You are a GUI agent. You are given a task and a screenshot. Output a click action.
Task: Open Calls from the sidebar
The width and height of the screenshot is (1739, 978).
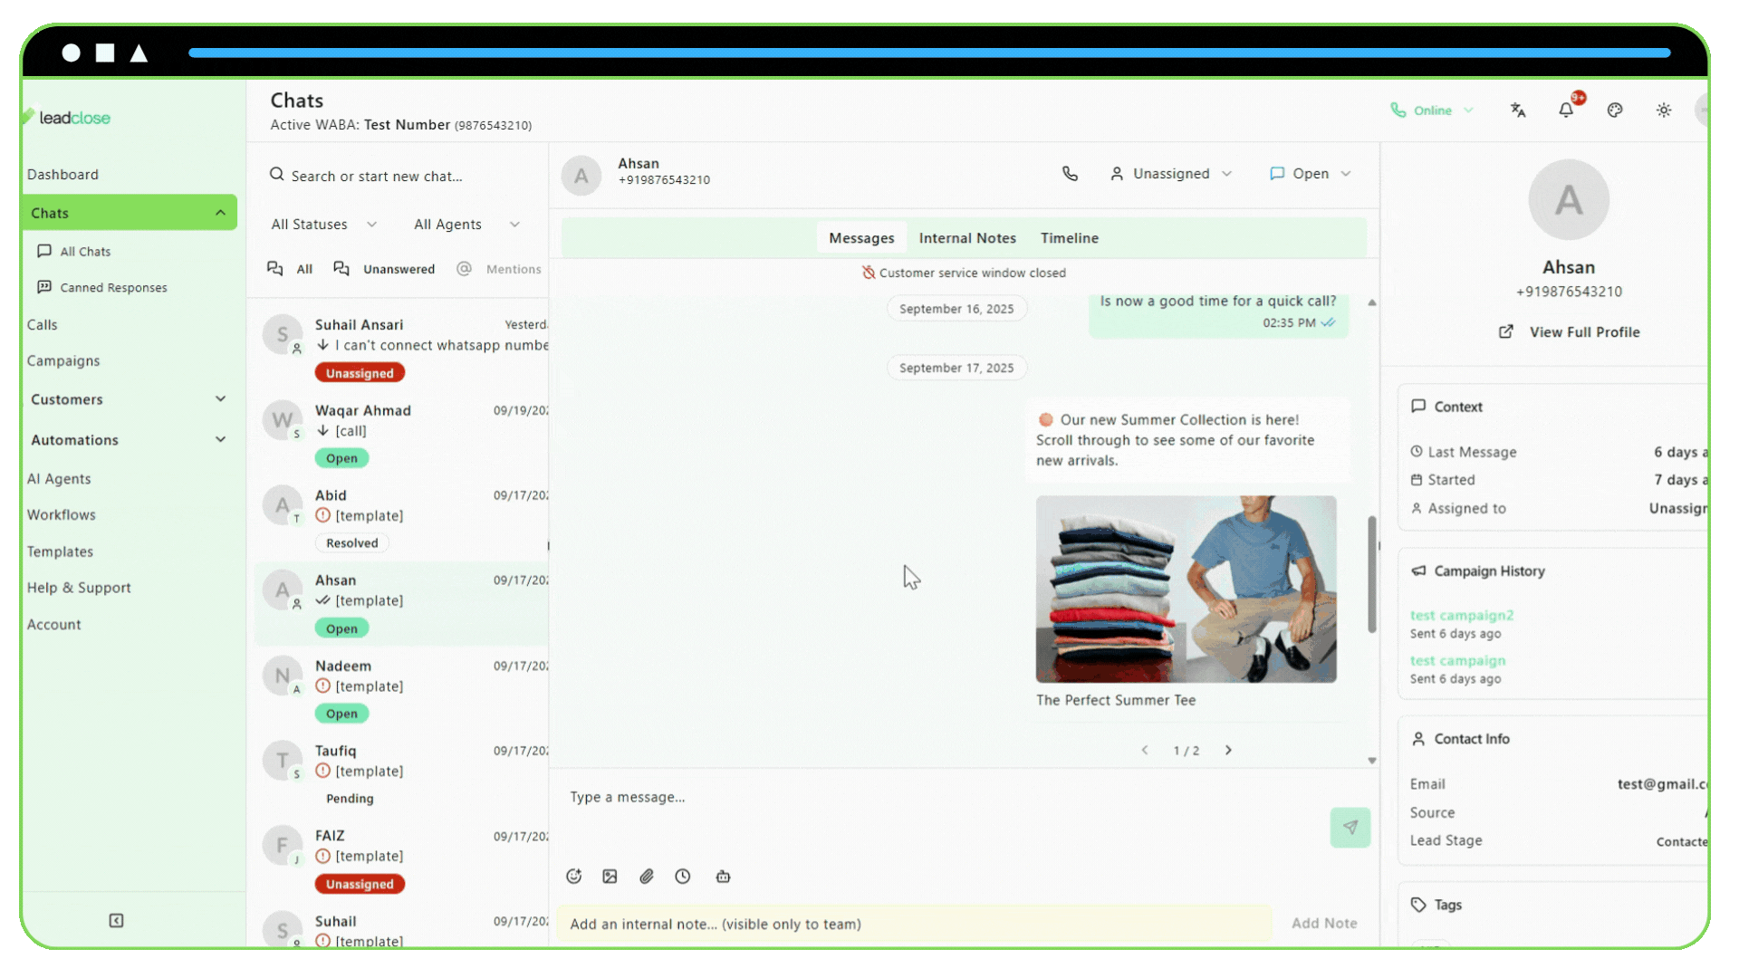[42, 325]
